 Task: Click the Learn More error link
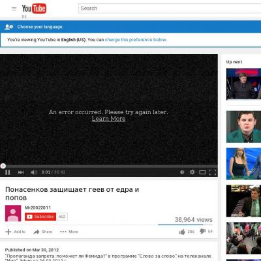coord(108,119)
